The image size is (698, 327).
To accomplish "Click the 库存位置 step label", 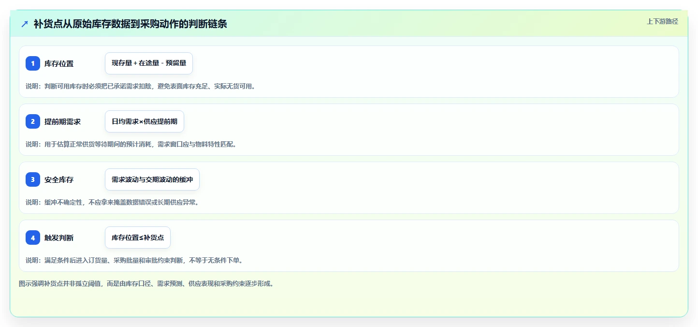I will (59, 63).
